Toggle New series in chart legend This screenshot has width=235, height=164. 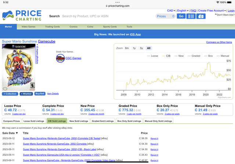coord(179,56)
